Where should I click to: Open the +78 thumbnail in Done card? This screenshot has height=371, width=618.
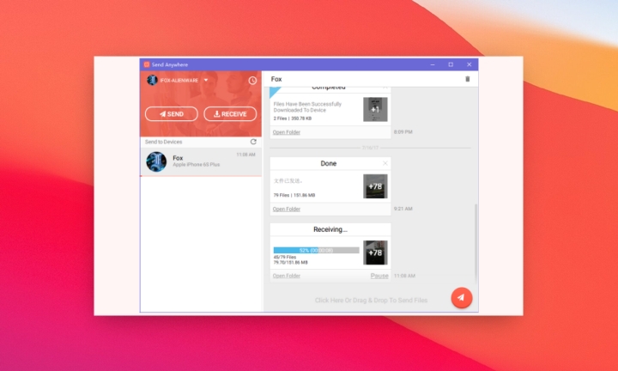(x=375, y=186)
